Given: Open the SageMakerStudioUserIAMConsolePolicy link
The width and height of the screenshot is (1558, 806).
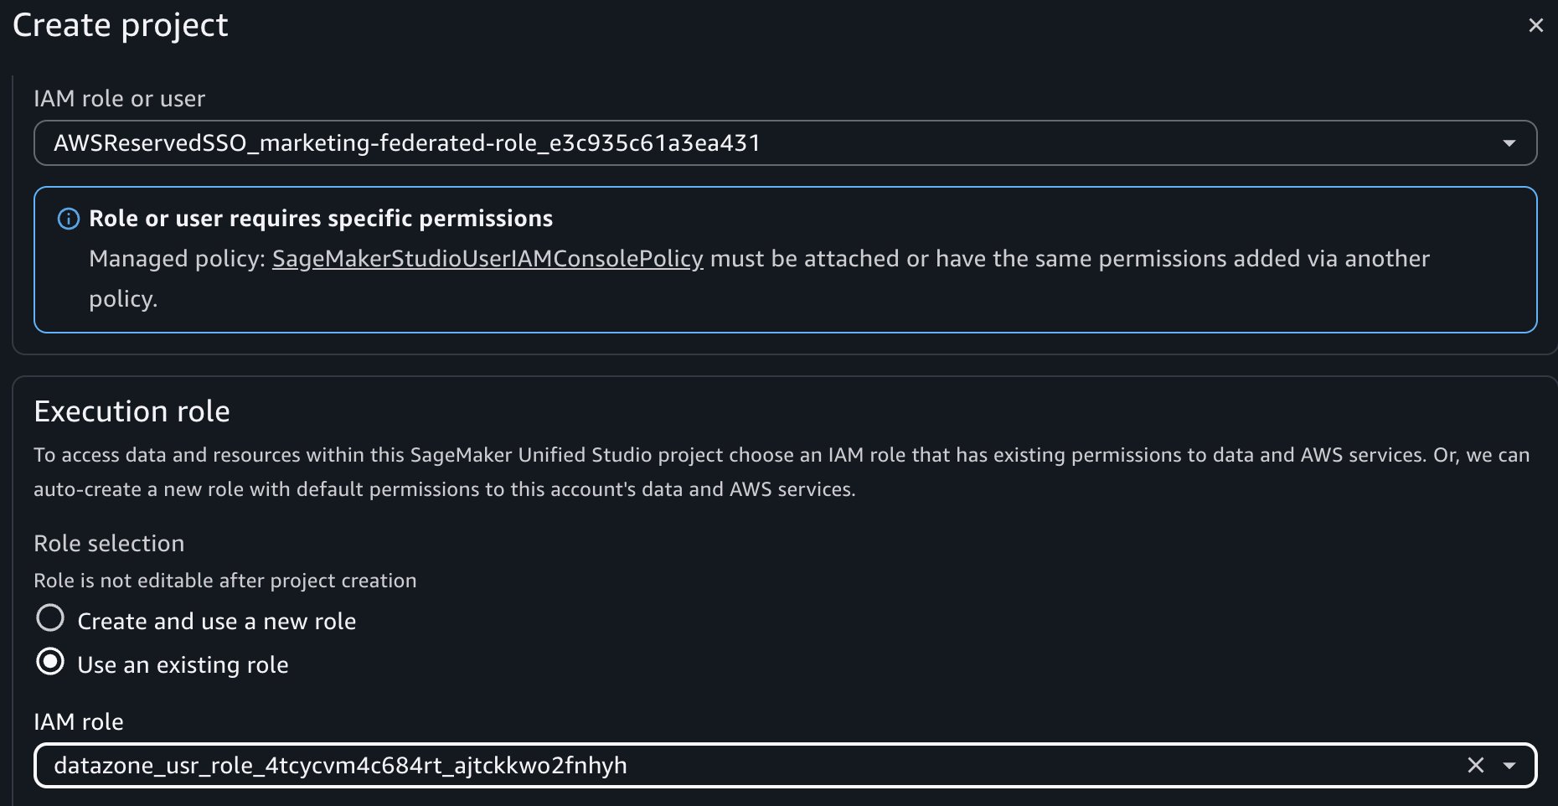Looking at the screenshot, I should pos(488,259).
